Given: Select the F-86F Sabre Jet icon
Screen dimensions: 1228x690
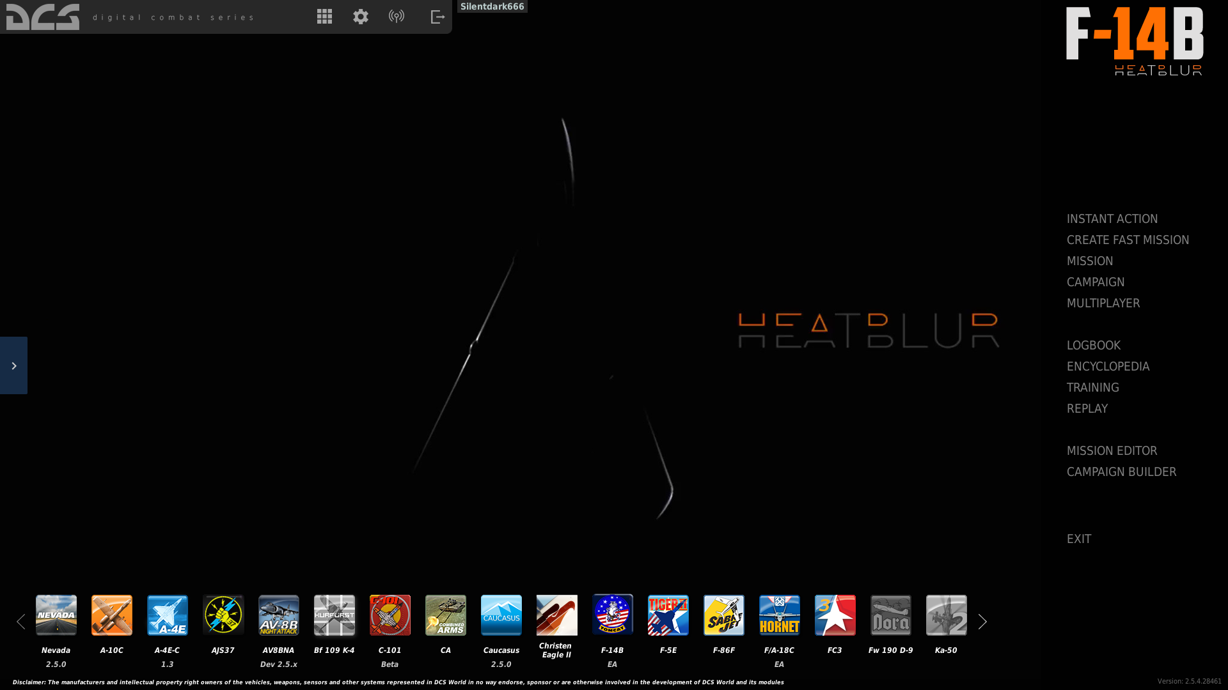Looking at the screenshot, I should click(723, 615).
